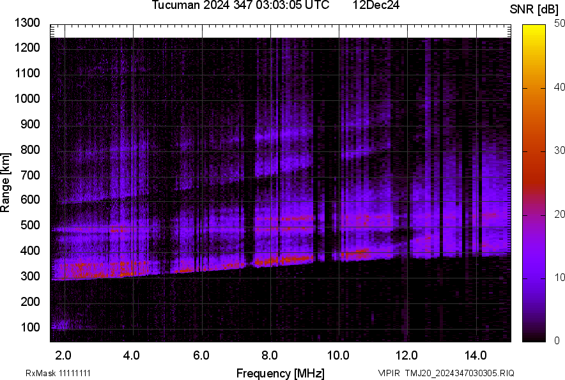Click the range tick label '1100'
This screenshot has height=380, width=565.
coord(27,73)
